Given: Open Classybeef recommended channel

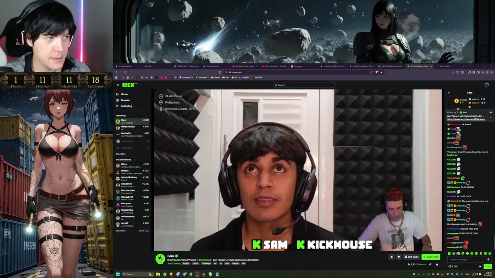Looking at the screenshot, I should click(132, 198).
